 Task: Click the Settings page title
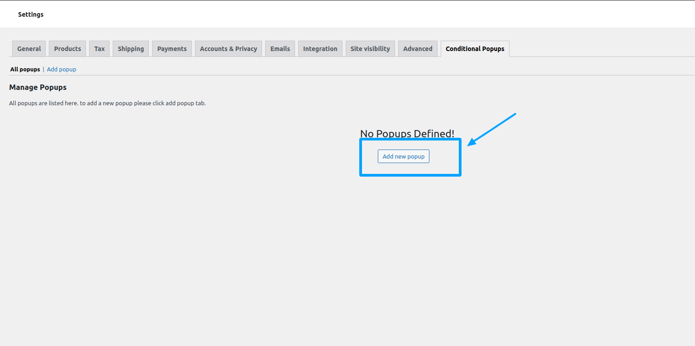tap(31, 14)
